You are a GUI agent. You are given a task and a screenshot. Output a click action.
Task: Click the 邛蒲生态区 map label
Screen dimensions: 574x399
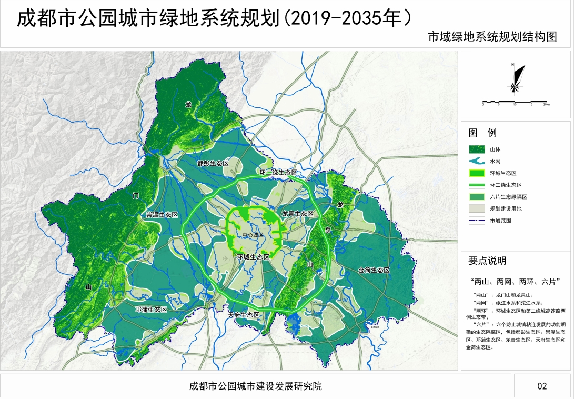point(152,309)
